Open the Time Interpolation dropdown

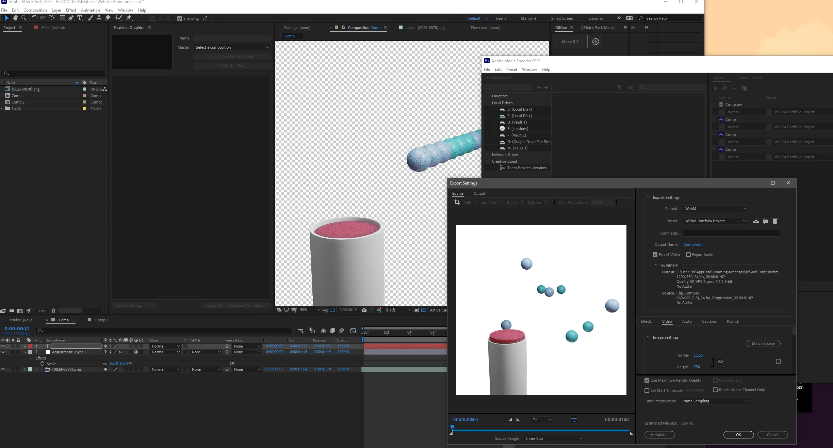click(715, 401)
